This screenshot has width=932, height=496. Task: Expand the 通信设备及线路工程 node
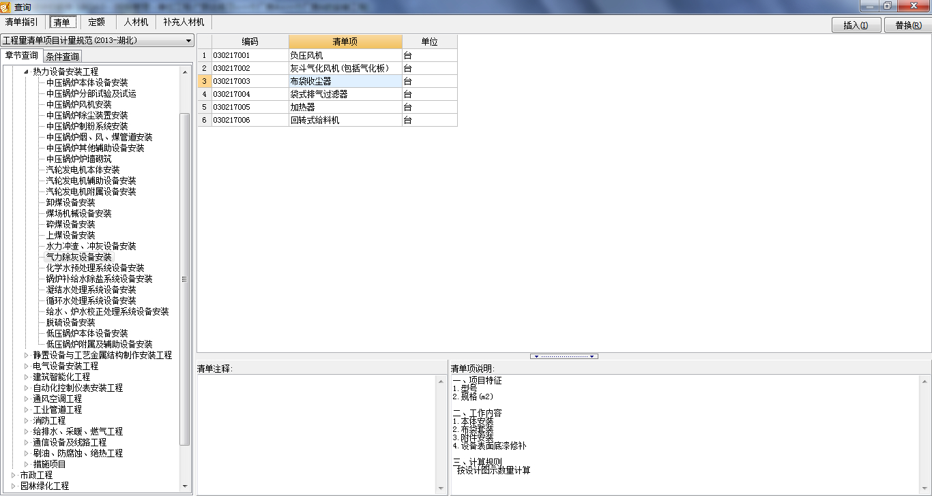click(x=27, y=442)
